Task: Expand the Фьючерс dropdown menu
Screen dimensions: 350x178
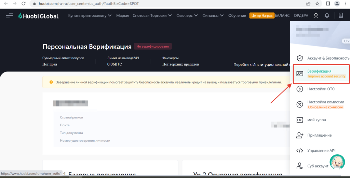Action: 187,16
